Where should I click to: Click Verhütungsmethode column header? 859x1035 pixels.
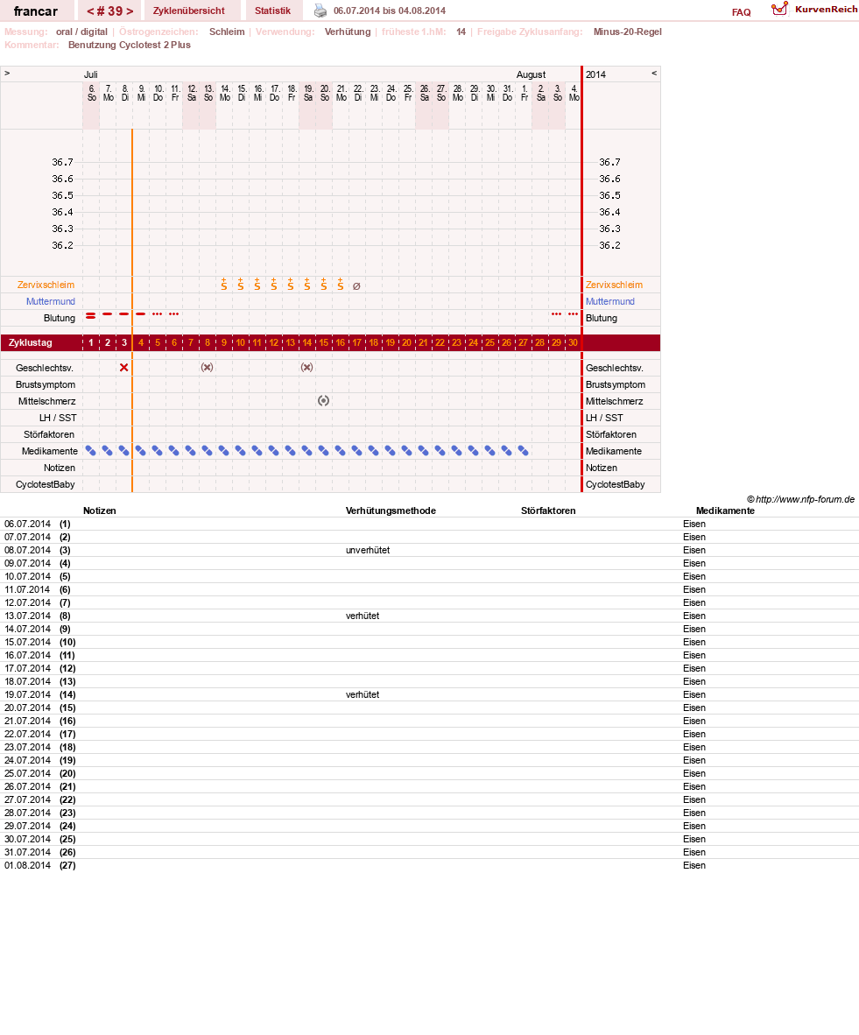pyautogui.click(x=391, y=510)
